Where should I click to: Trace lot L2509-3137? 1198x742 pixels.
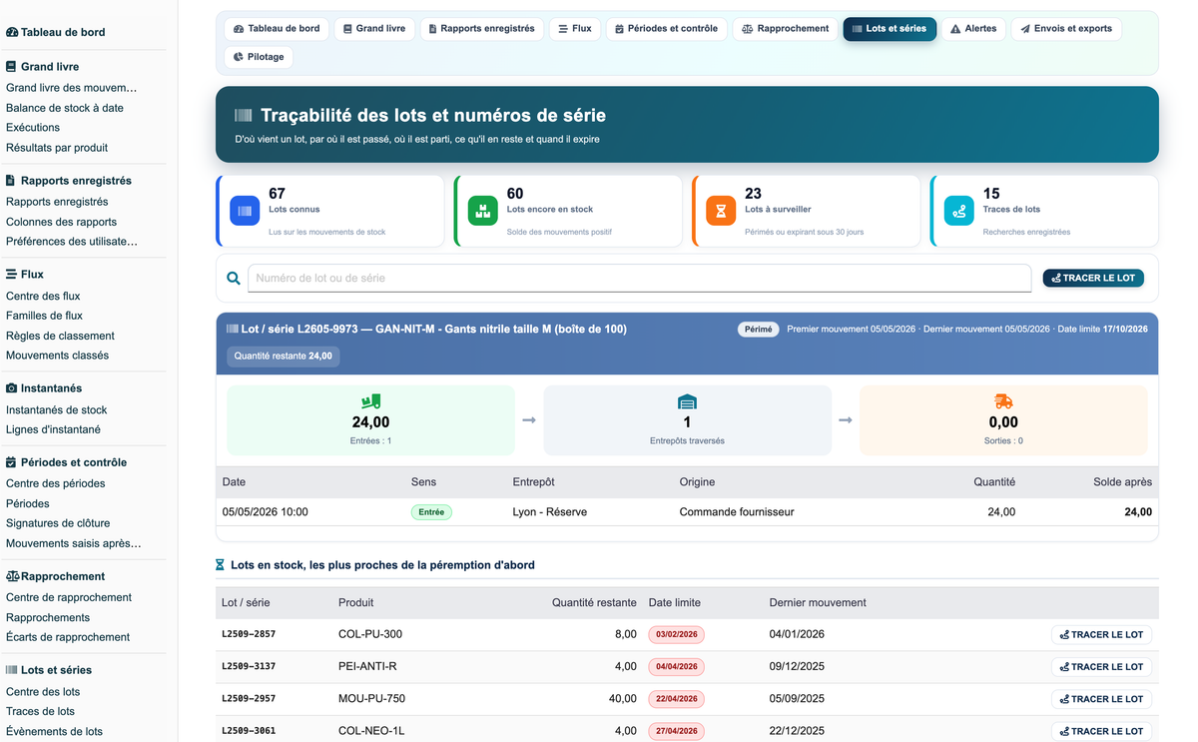1102,666
